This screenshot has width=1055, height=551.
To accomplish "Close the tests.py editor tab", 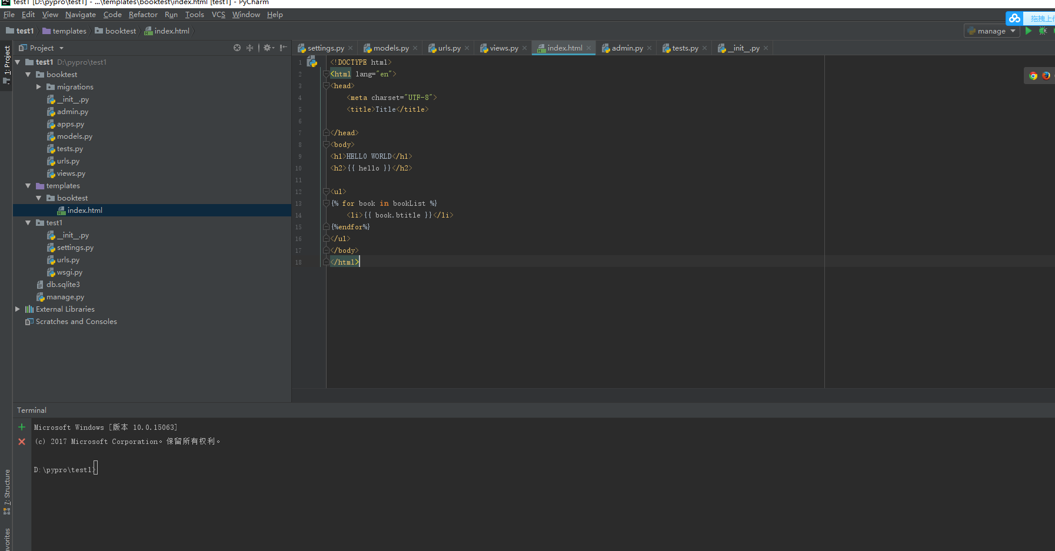I will point(705,48).
